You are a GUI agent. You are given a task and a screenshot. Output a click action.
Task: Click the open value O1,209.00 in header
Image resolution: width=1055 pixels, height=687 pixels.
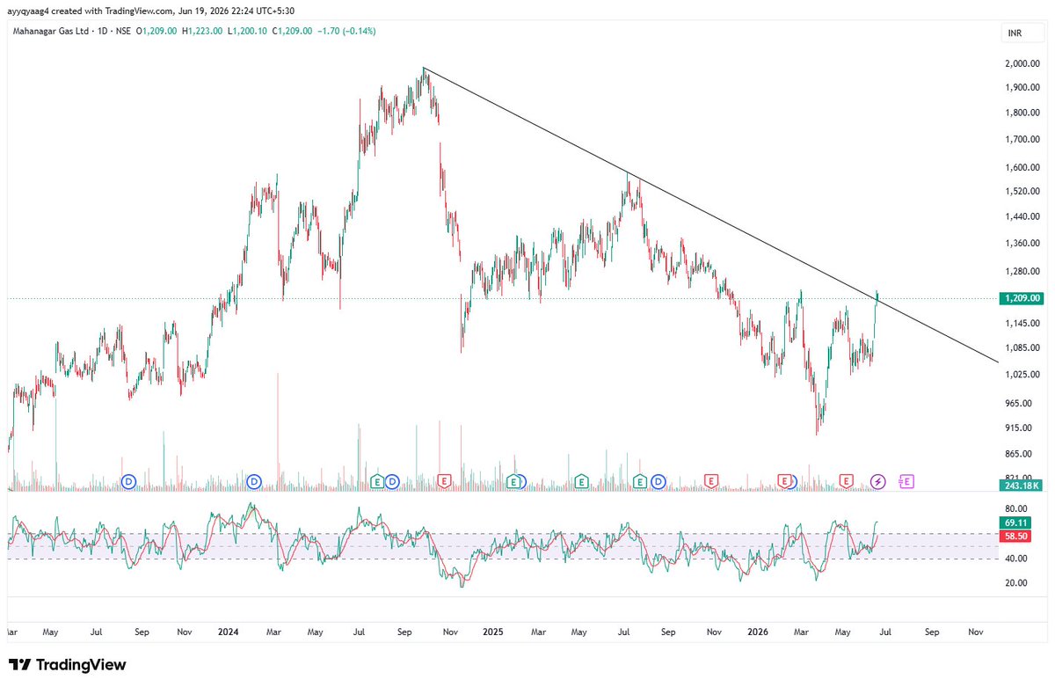(x=156, y=31)
